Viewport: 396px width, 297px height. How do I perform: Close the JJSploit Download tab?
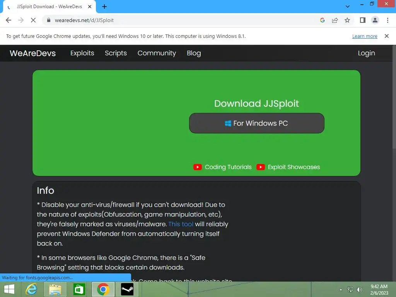pos(90,7)
